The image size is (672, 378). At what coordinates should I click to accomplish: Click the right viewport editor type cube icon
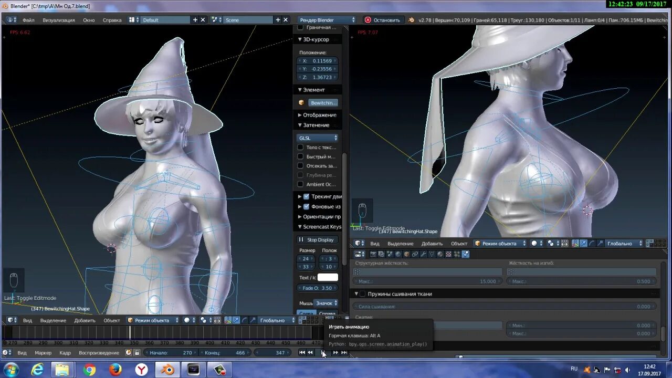pyautogui.click(x=359, y=244)
